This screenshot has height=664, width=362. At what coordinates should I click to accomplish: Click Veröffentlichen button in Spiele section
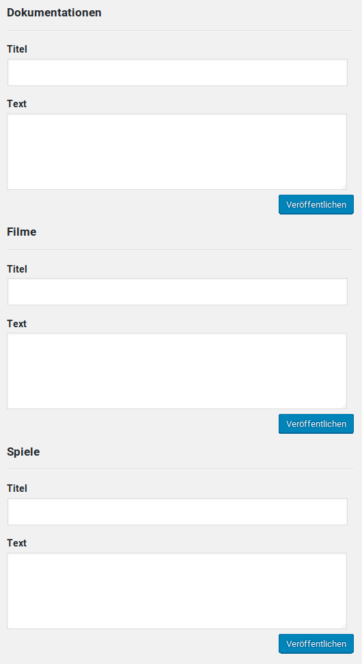[316, 644]
